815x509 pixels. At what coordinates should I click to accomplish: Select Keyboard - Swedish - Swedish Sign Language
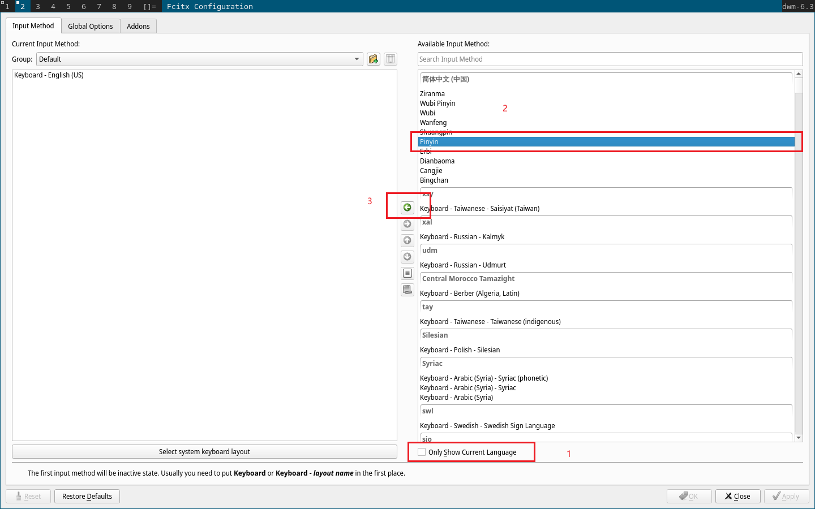(606, 426)
